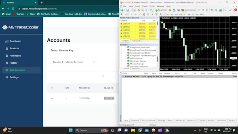Screen dimensions: 238x134
Task: Select the horizontal line drawing tool
Action: 135,14
